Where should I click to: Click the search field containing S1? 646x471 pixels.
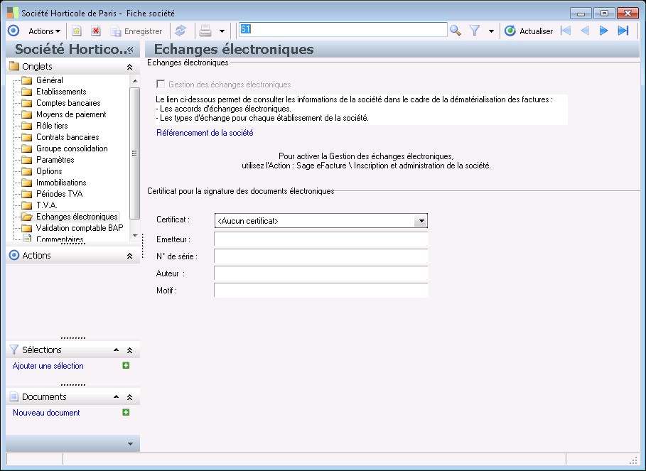343,30
